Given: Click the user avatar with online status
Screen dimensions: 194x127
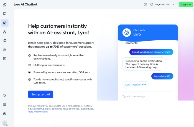Looking at the screenshot, I should [5, 123].
